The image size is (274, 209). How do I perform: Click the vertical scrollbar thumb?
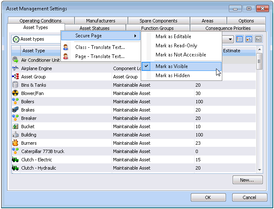260,61
